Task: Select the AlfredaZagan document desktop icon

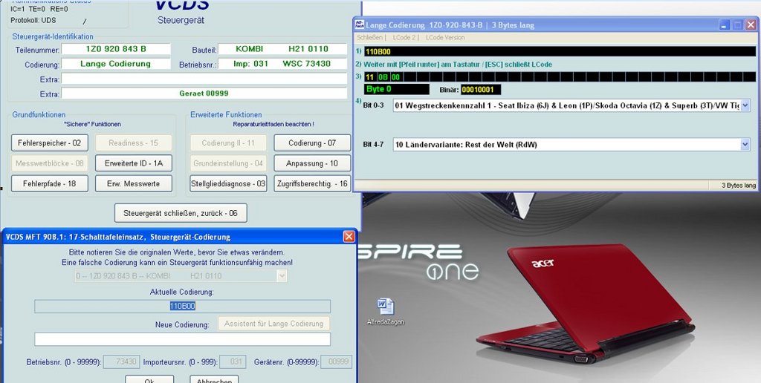Action: pyautogui.click(x=386, y=312)
